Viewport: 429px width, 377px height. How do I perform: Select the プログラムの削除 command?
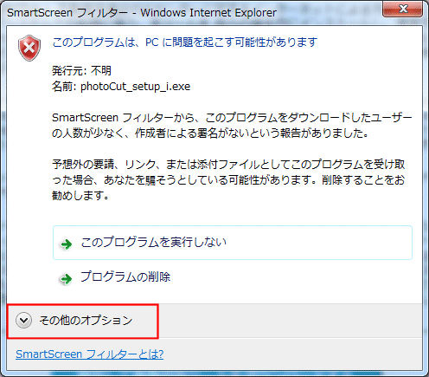(x=125, y=276)
